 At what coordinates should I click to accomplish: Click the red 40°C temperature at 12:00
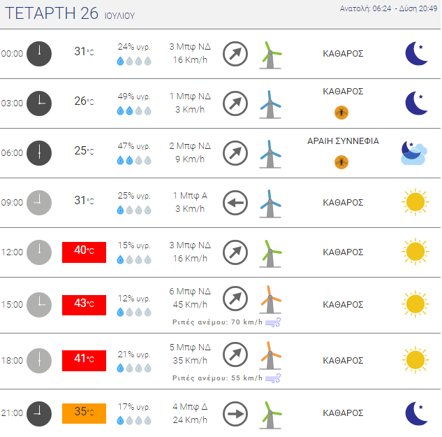(84, 252)
